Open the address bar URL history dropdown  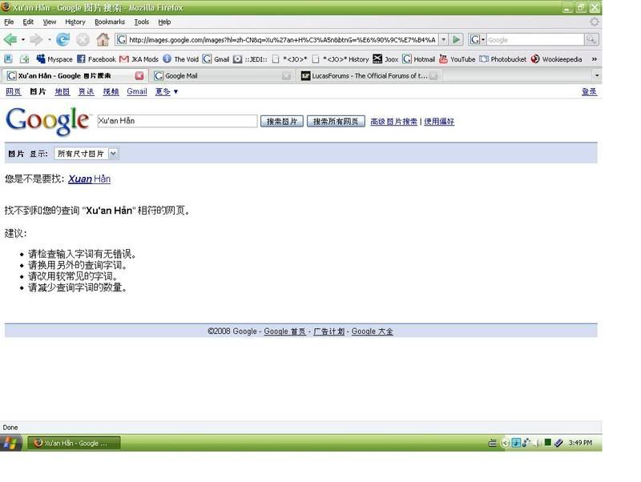(444, 39)
